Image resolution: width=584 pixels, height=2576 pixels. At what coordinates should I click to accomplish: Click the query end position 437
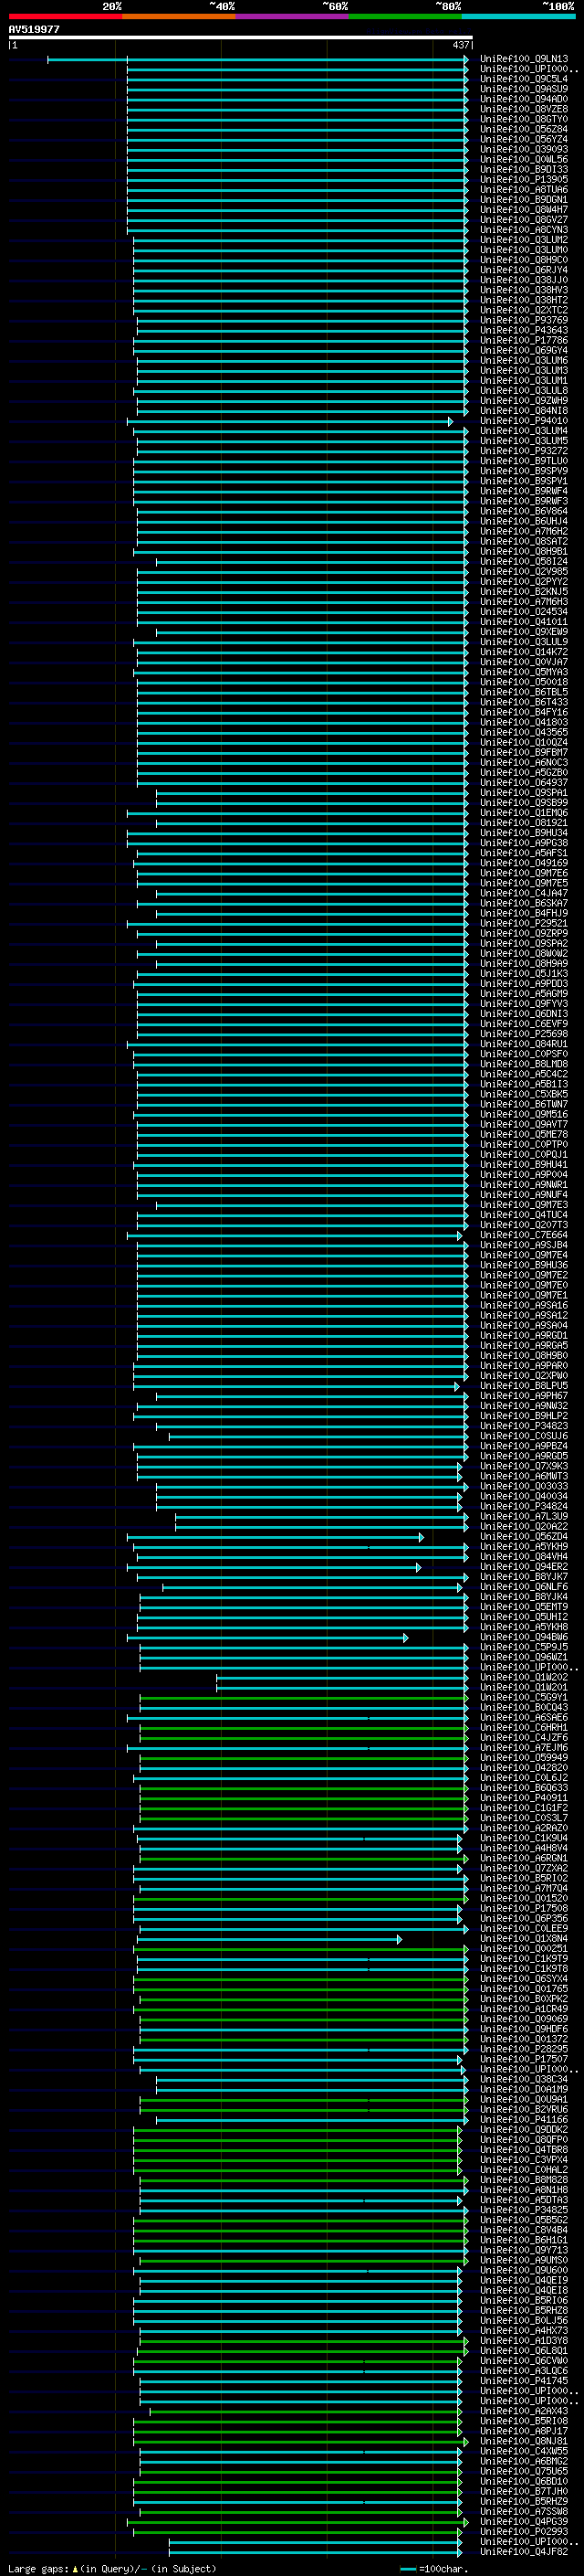[x=460, y=45]
